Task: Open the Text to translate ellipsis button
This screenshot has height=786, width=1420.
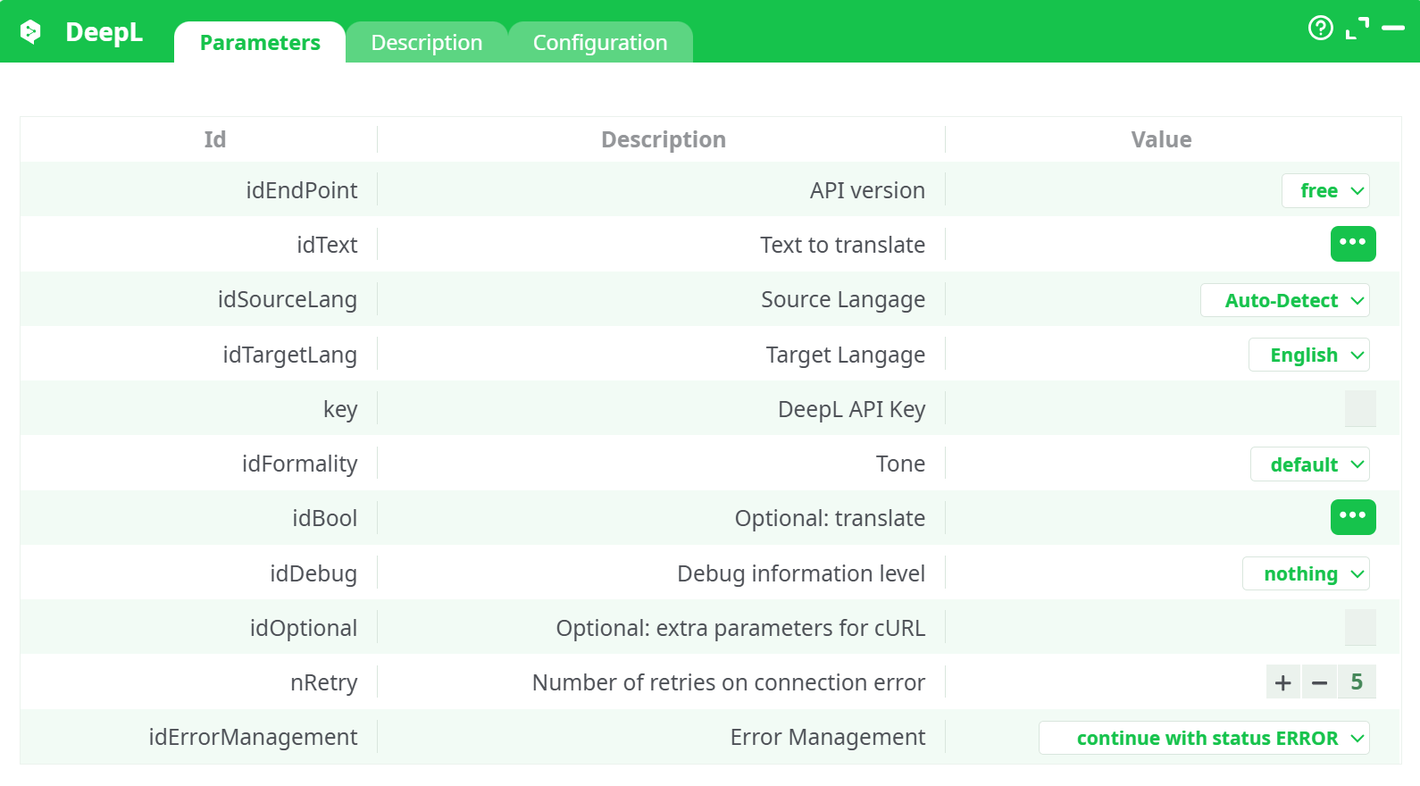Action: click(x=1352, y=244)
